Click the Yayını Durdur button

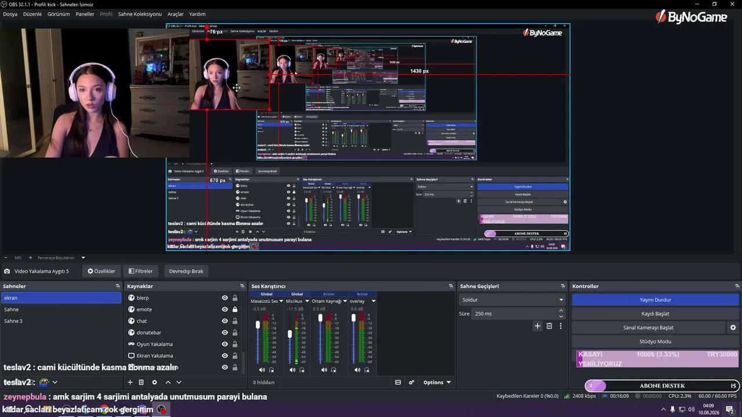[x=655, y=300]
